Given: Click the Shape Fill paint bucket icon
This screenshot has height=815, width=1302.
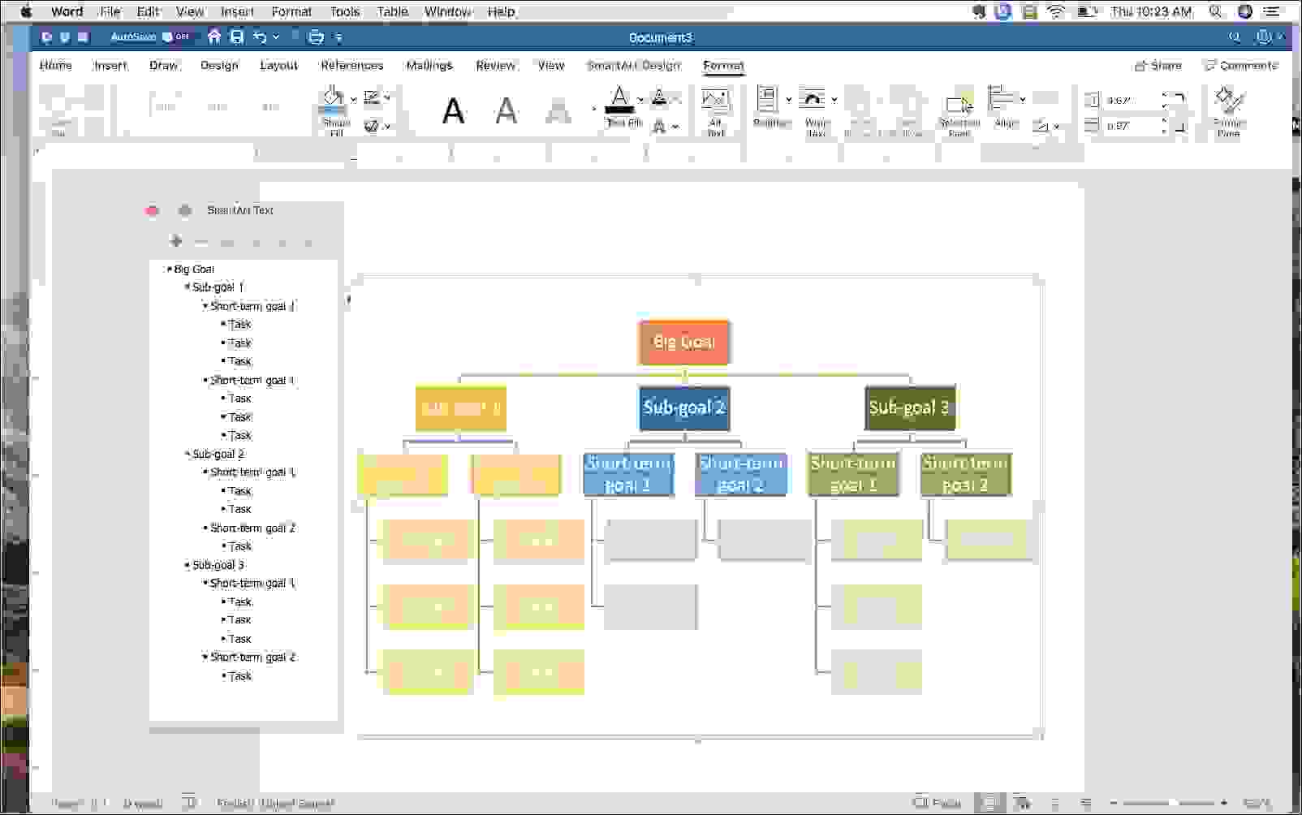Looking at the screenshot, I should 333,99.
